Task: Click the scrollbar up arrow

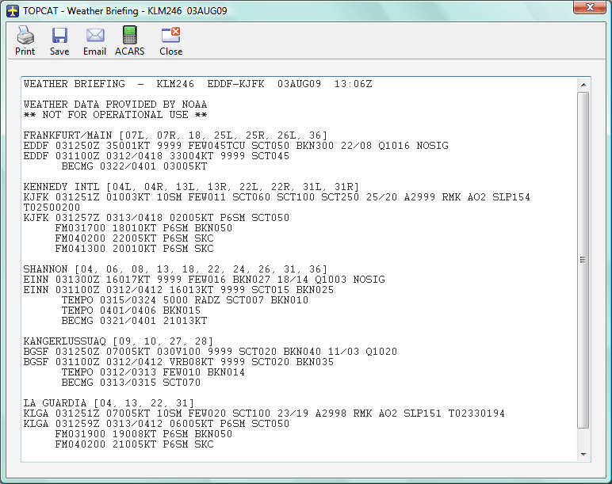Action: 583,85
